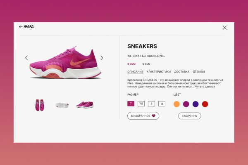Pick the red color swatch

click(x=205, y=104)
